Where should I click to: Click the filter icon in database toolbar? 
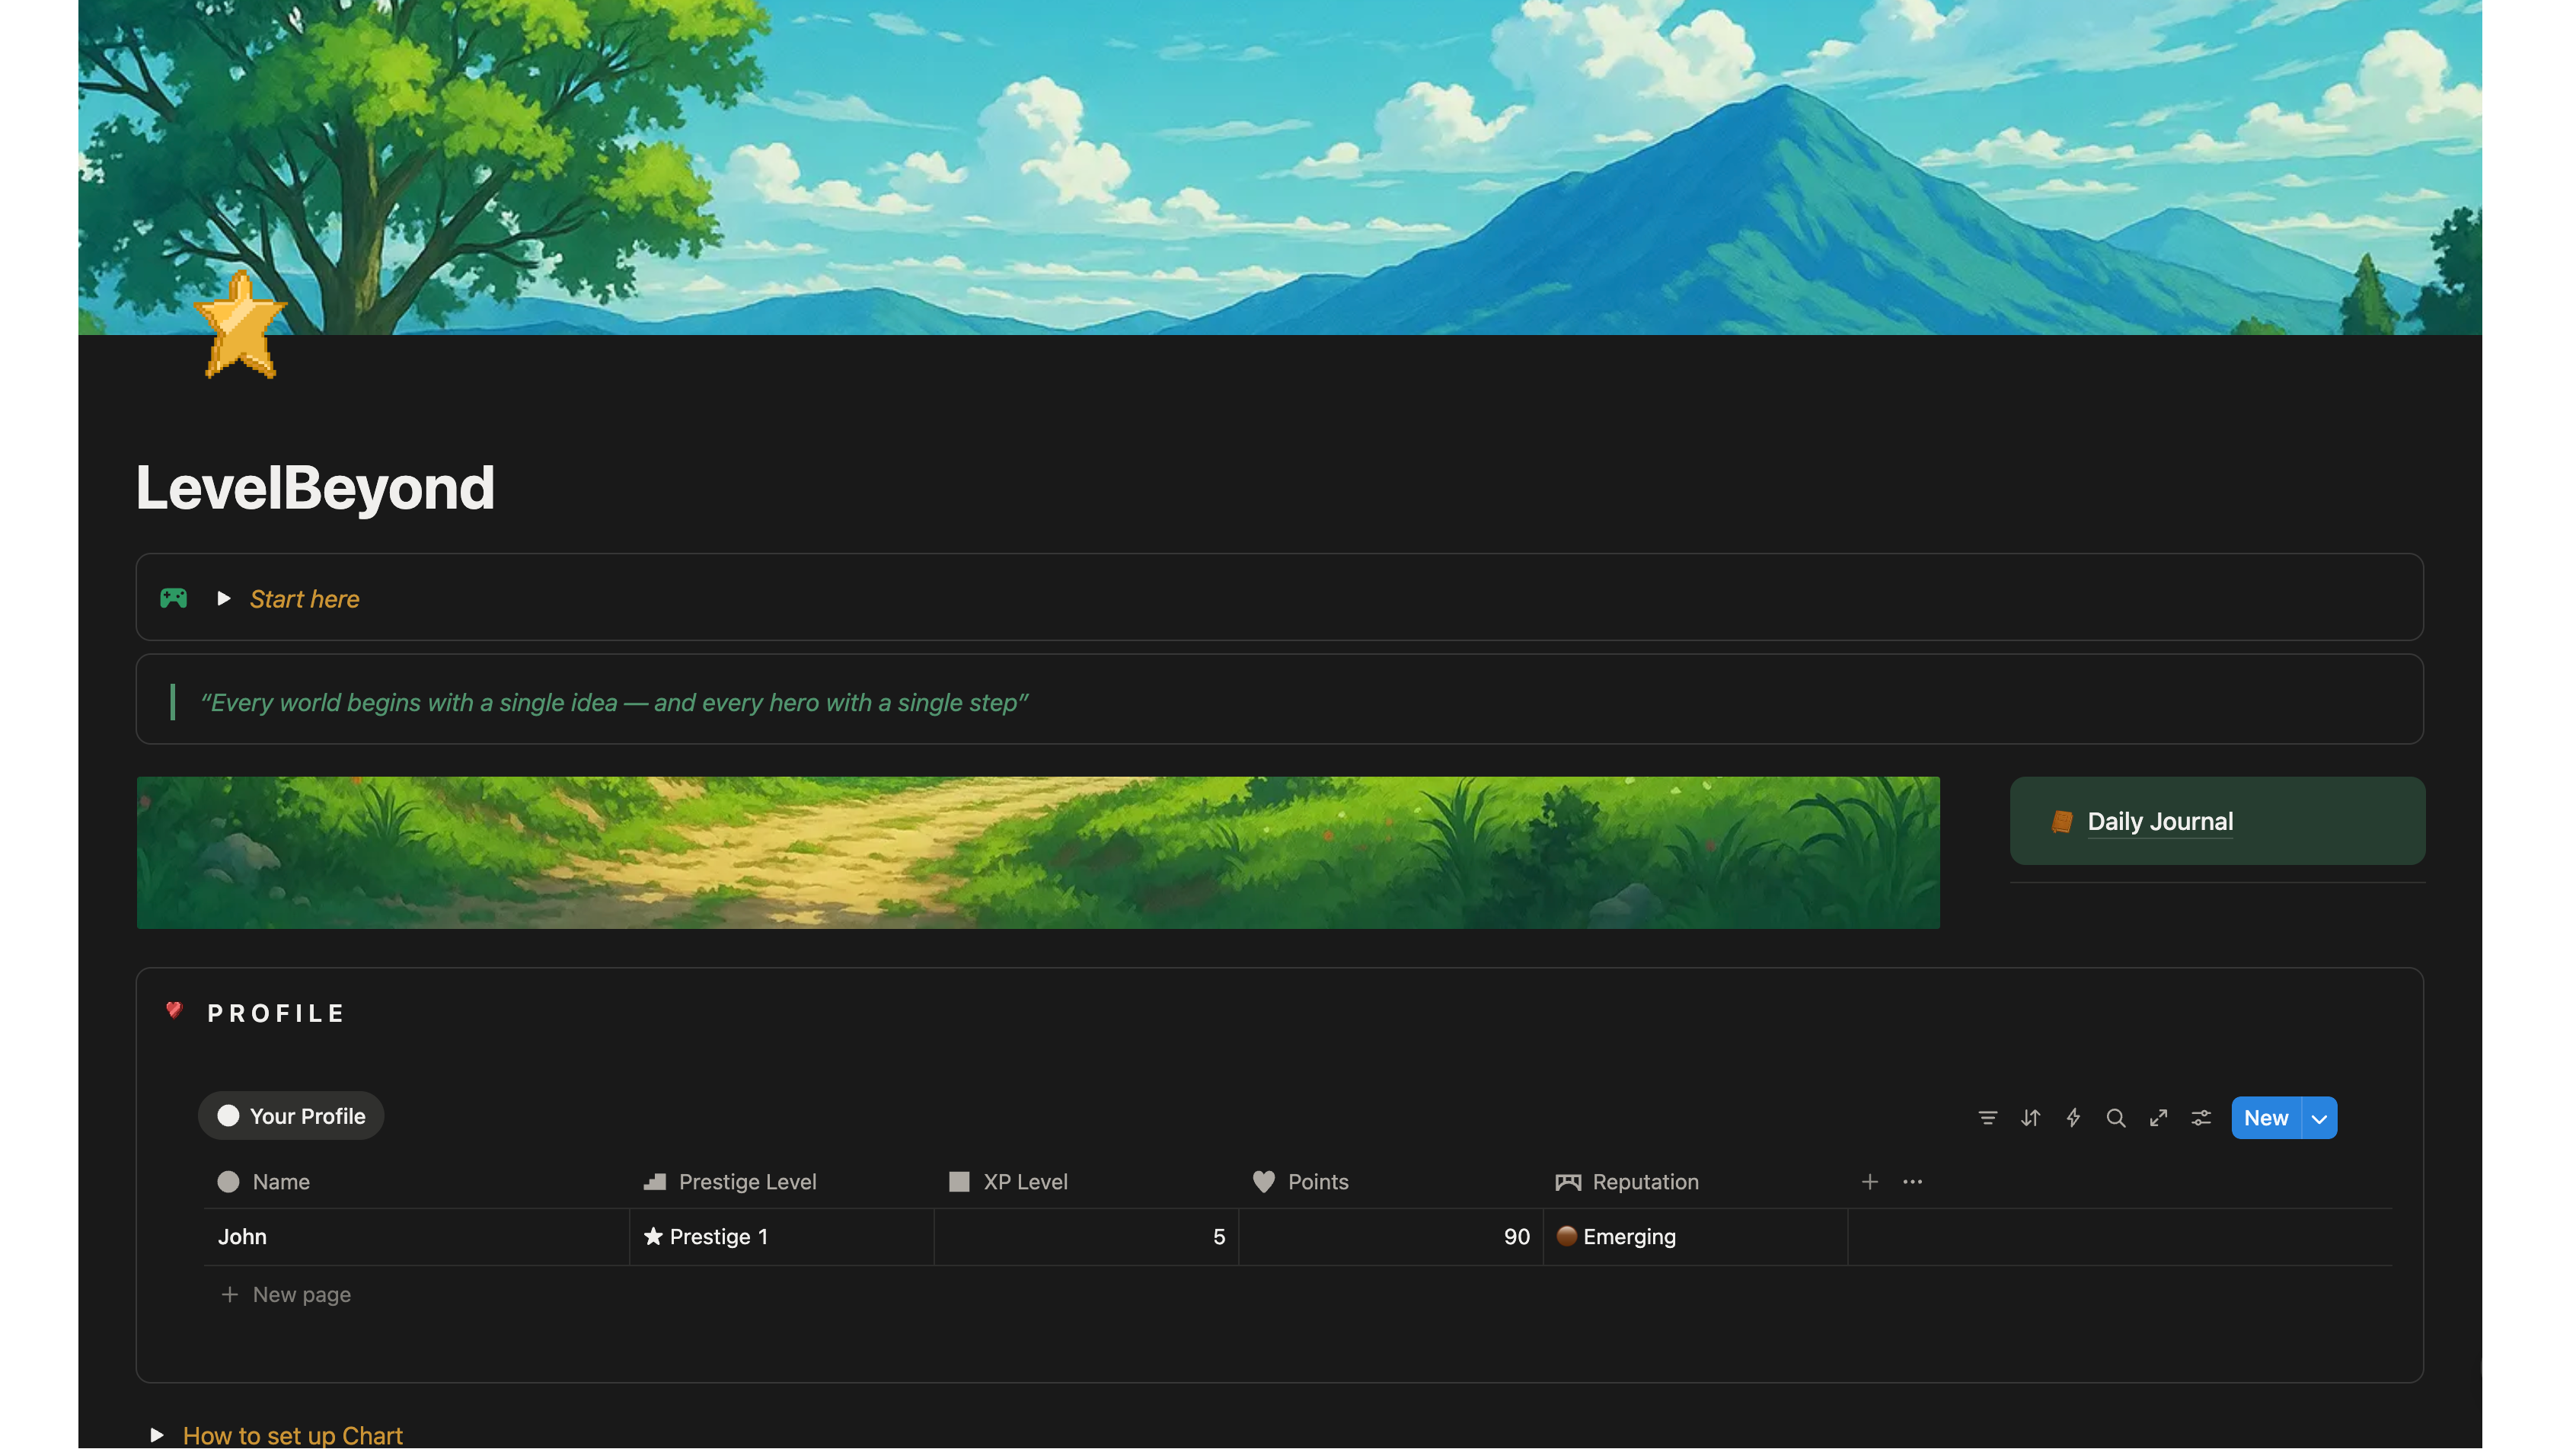click(x=1987, y=1118)
